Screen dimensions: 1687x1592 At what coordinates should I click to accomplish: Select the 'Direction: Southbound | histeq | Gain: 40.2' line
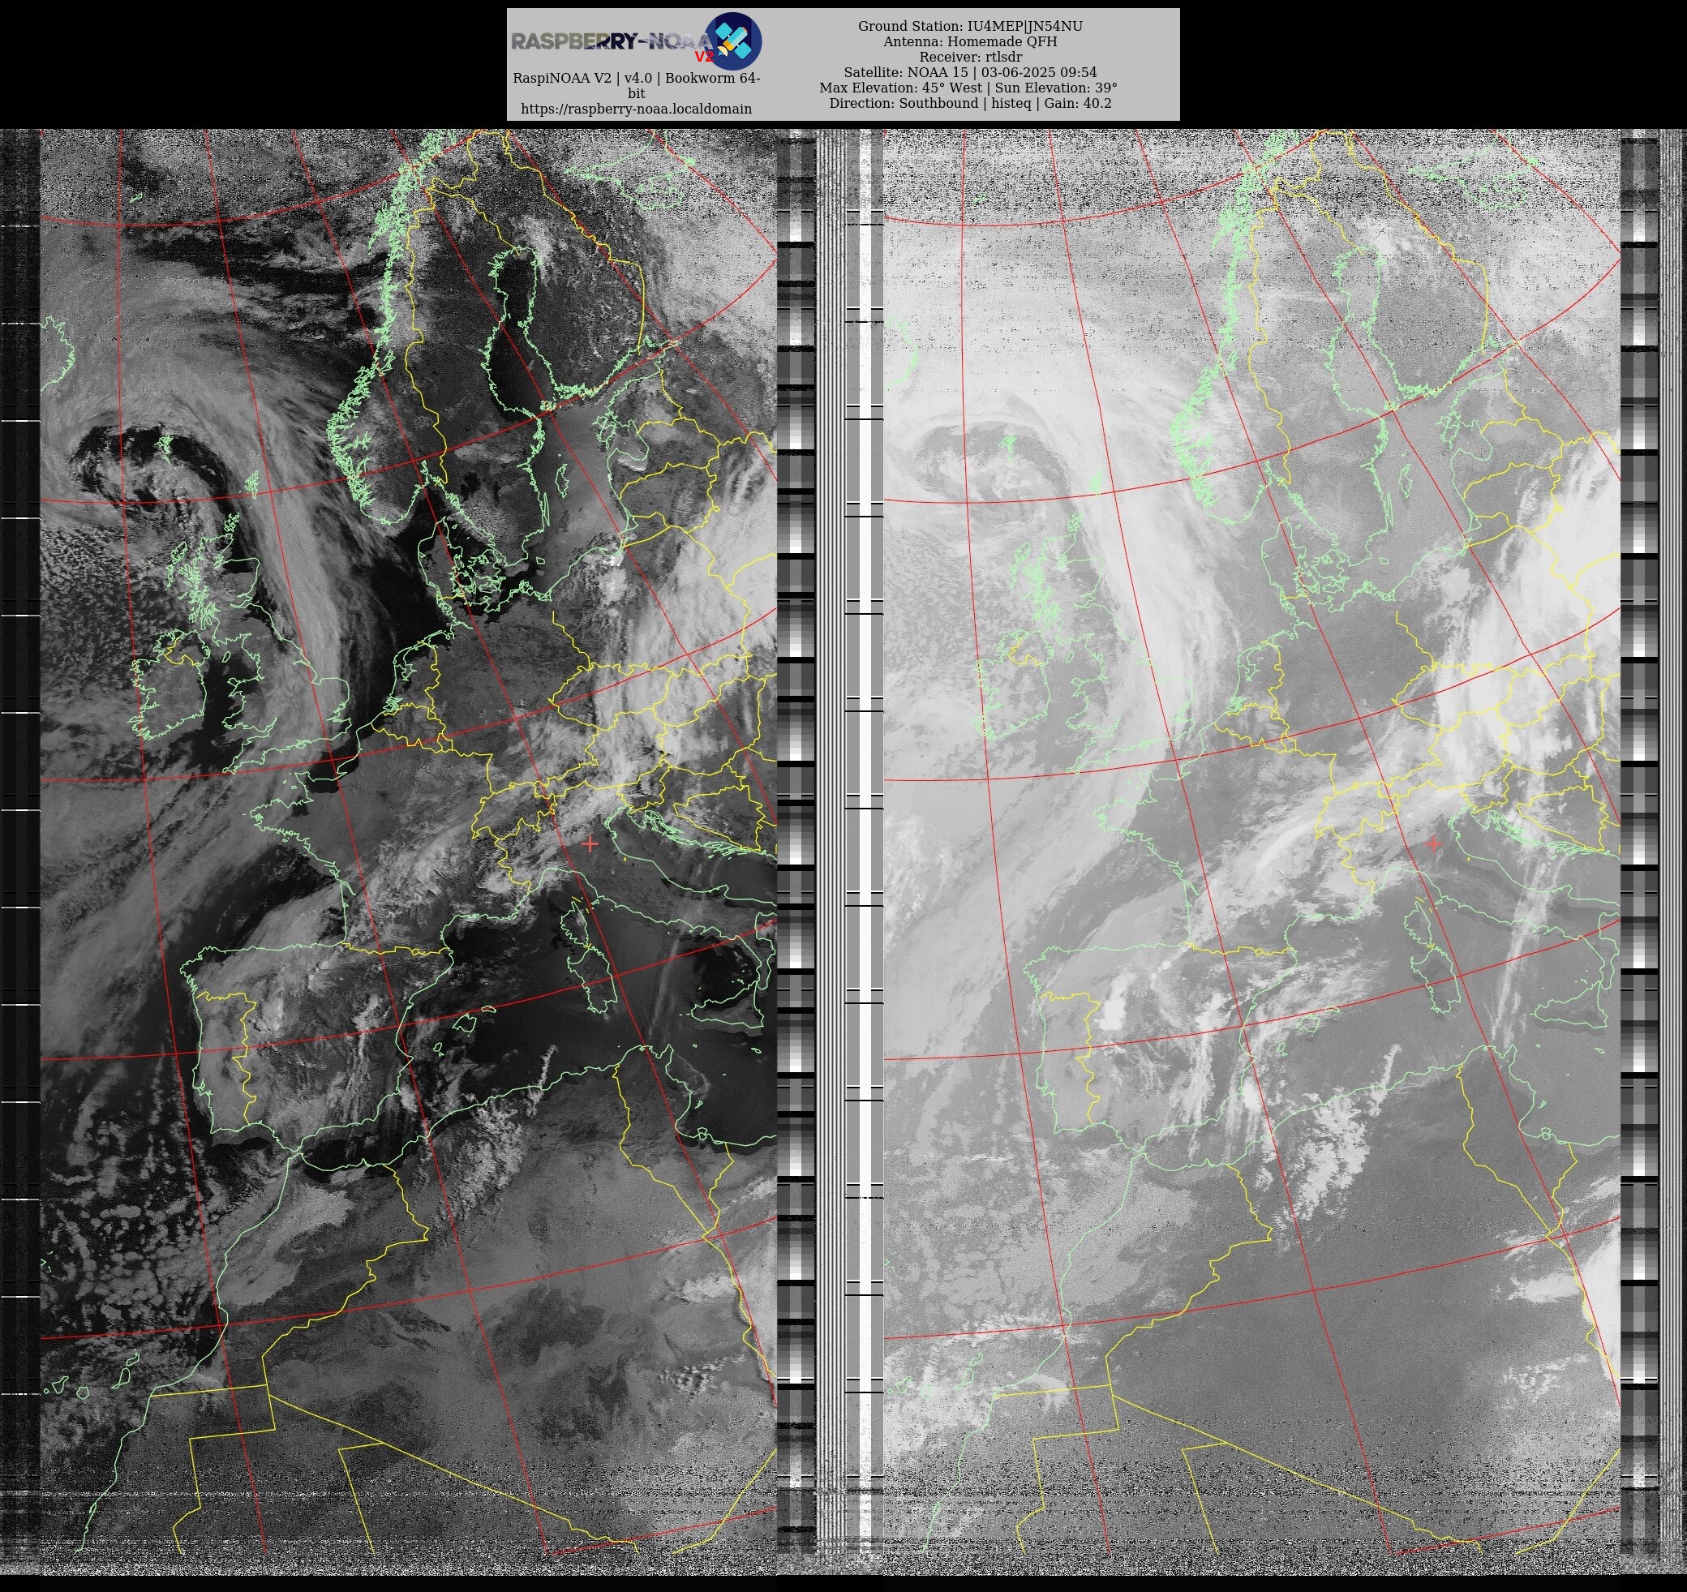point(970,103)
